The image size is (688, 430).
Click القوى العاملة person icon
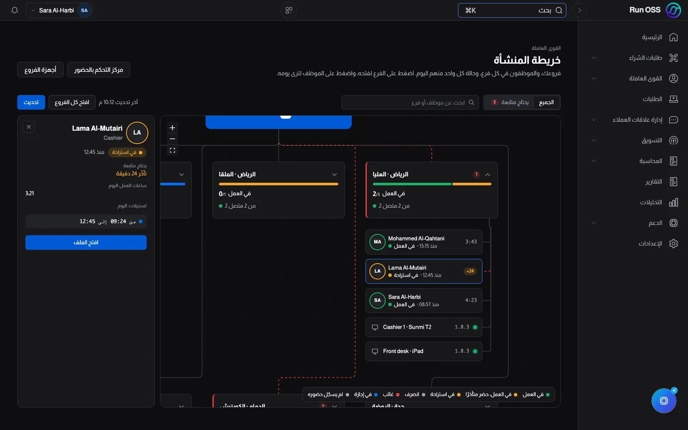(673, 79)
